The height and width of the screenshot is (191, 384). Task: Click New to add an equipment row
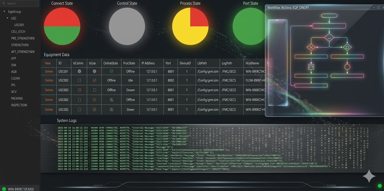pyautogui.click(x=48, y=63)
